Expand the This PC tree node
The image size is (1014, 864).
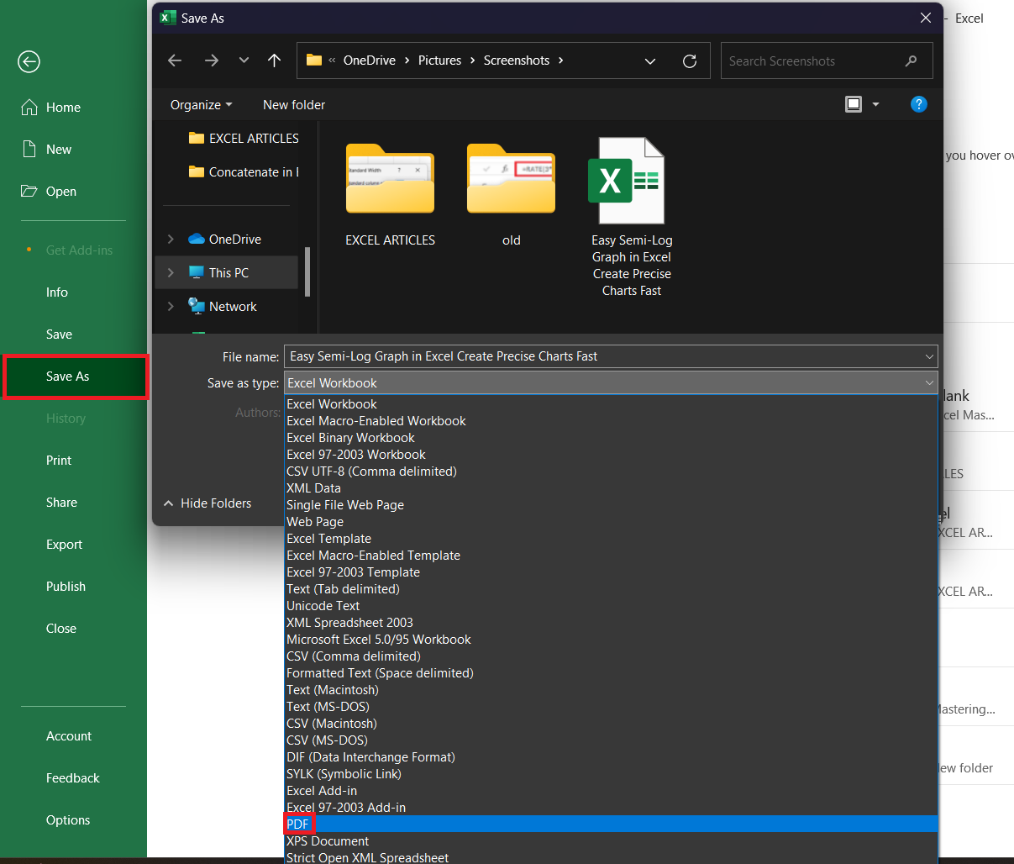[171, 273]
